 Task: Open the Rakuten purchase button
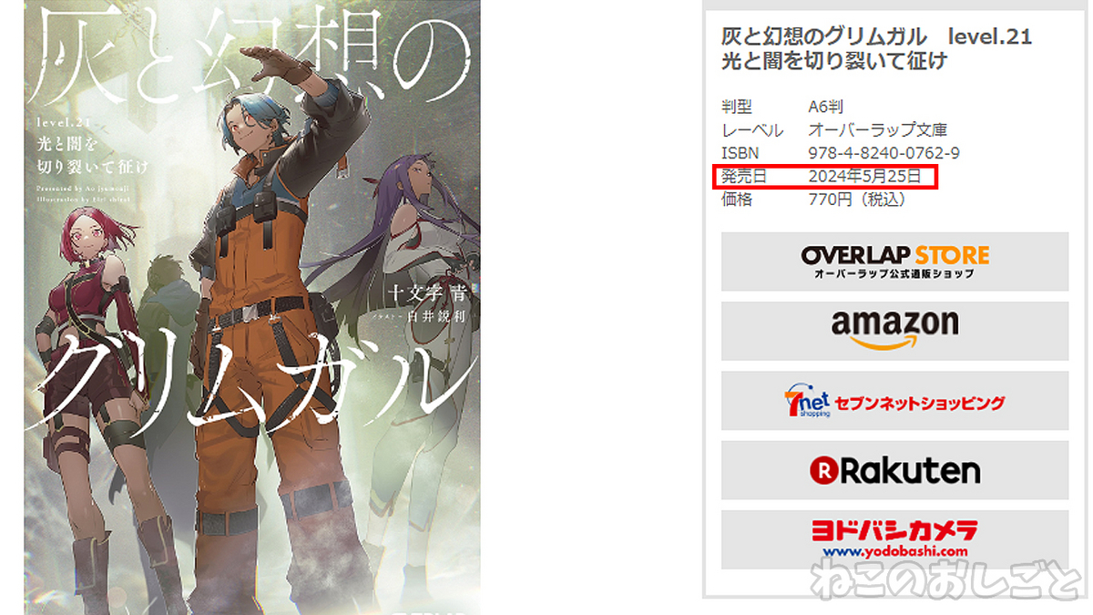click(x=894, y=470)
